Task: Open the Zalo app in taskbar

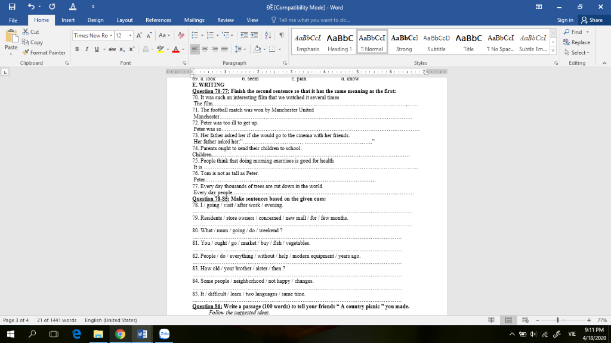Action: click(x=164, y=334)
